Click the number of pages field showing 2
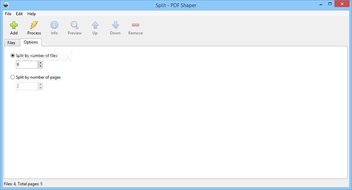Image resolution: width=352 pixels, height=190 pixels. click(x=27, y=86)
